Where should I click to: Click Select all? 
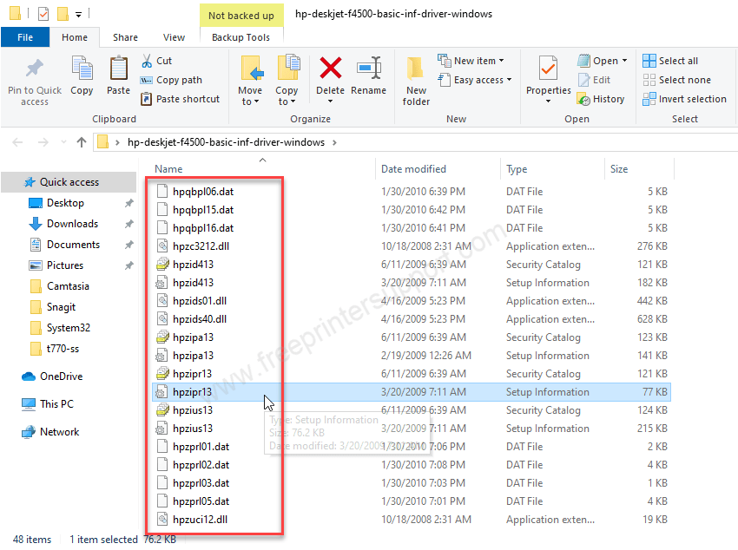click(x=670, y=61)
